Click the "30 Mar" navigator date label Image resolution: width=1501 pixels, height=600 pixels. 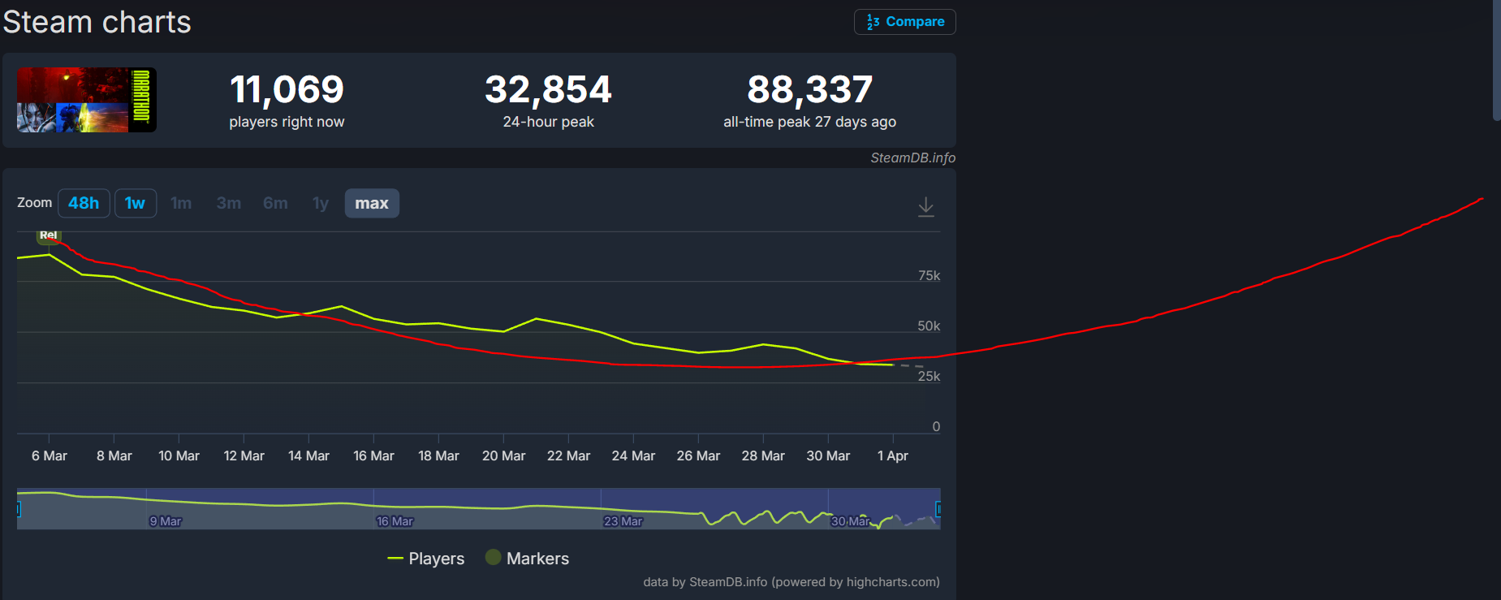[x=850, y=521]
